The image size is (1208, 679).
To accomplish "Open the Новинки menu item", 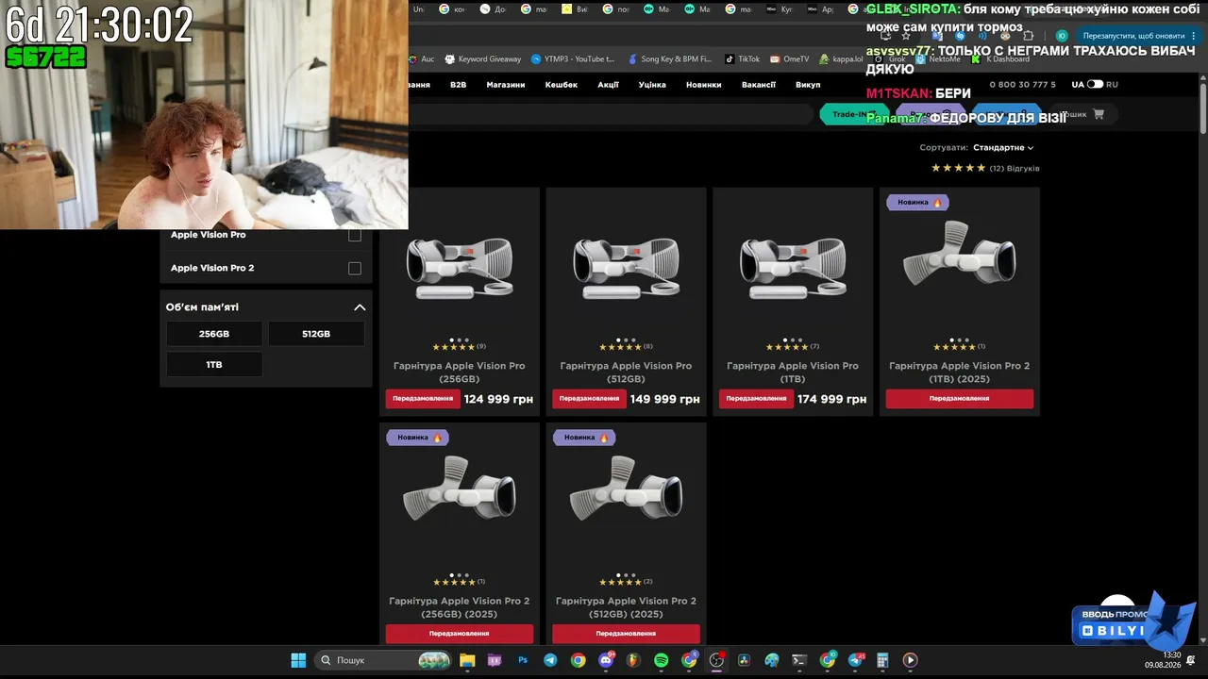I will (x=704, y=85).
